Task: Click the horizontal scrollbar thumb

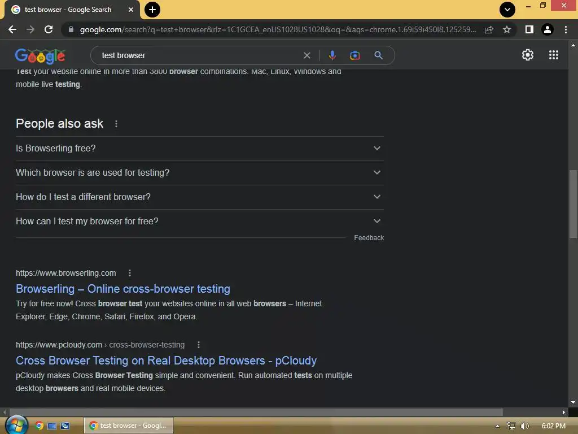Action: [x=256, y=412]
